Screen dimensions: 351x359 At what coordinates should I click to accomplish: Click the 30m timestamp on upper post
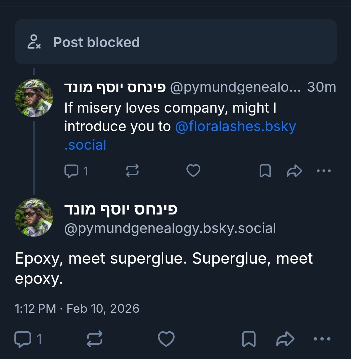point(321,87)
